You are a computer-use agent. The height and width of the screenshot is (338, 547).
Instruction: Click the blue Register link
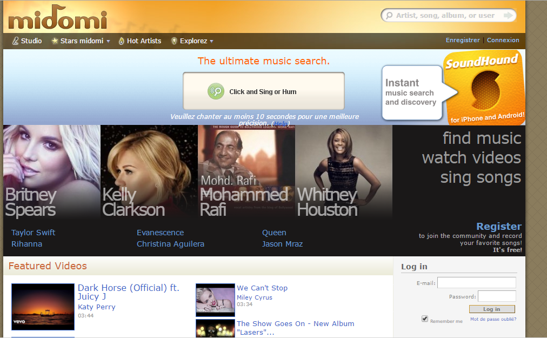coord(499,226)
